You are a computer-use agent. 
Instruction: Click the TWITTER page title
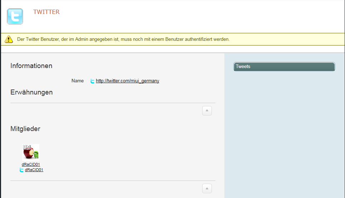[46, 12]
